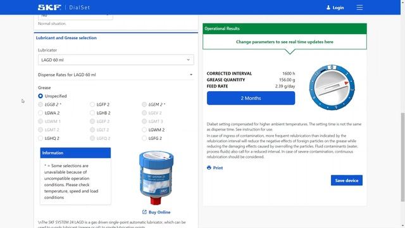Click the Lubricant and Grease selection heading
The image size is (405, 228).
[x=66, y=38]
